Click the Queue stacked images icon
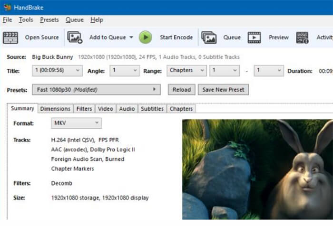Viewport: 333px width, 226px height. [x=209, y=38]
